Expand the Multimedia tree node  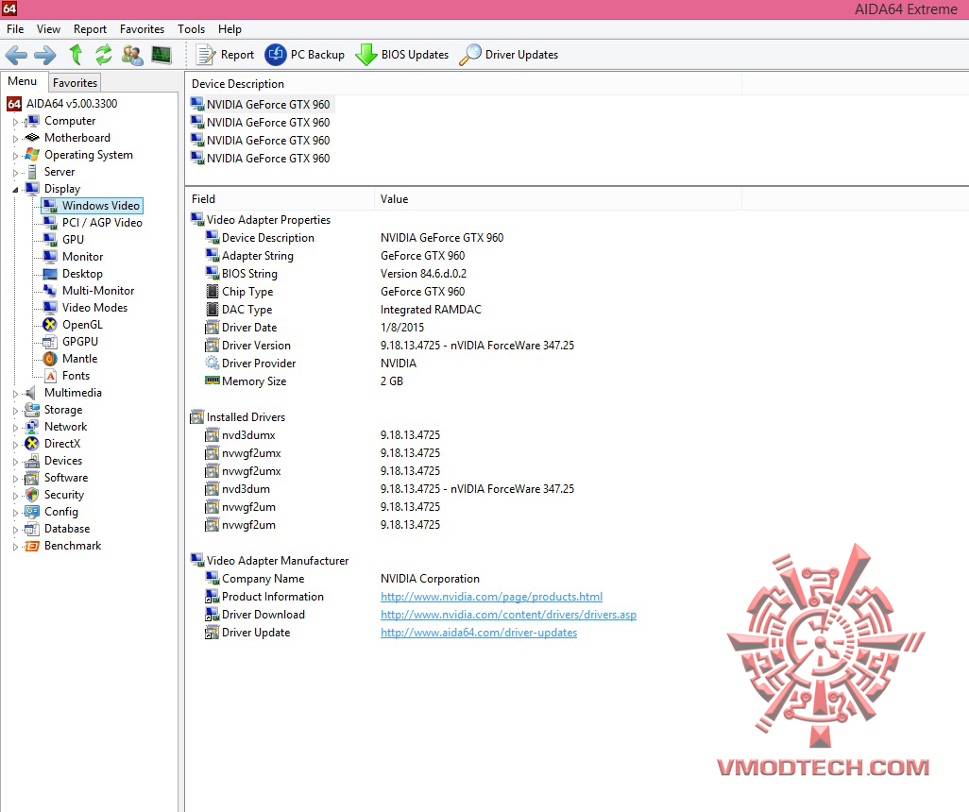16,394
